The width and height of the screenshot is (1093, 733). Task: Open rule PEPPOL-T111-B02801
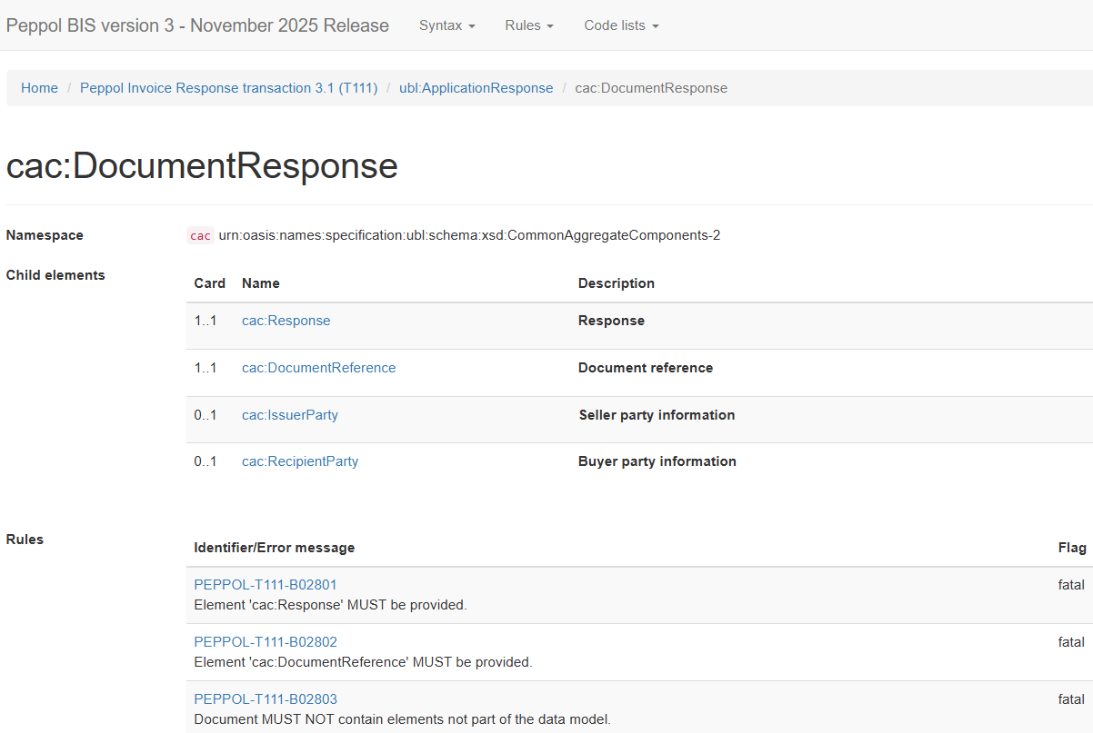pyautogui.click(x=266, y=585)
